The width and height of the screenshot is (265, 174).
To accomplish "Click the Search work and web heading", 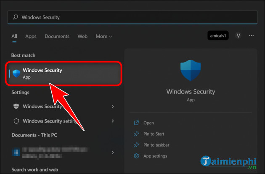I will (35, 170).
